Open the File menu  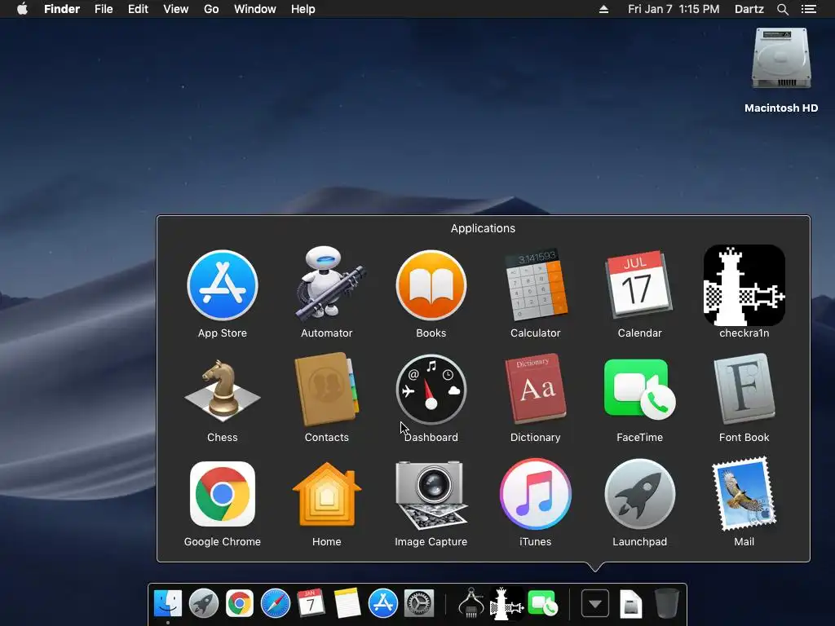(x=104, y=9)
